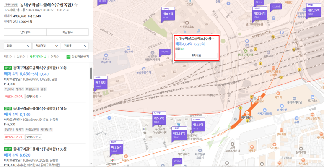Click the 대구근대골목단팥빵 restaurant icon
This screenshot has height=167, width=324.
(273, 68)
